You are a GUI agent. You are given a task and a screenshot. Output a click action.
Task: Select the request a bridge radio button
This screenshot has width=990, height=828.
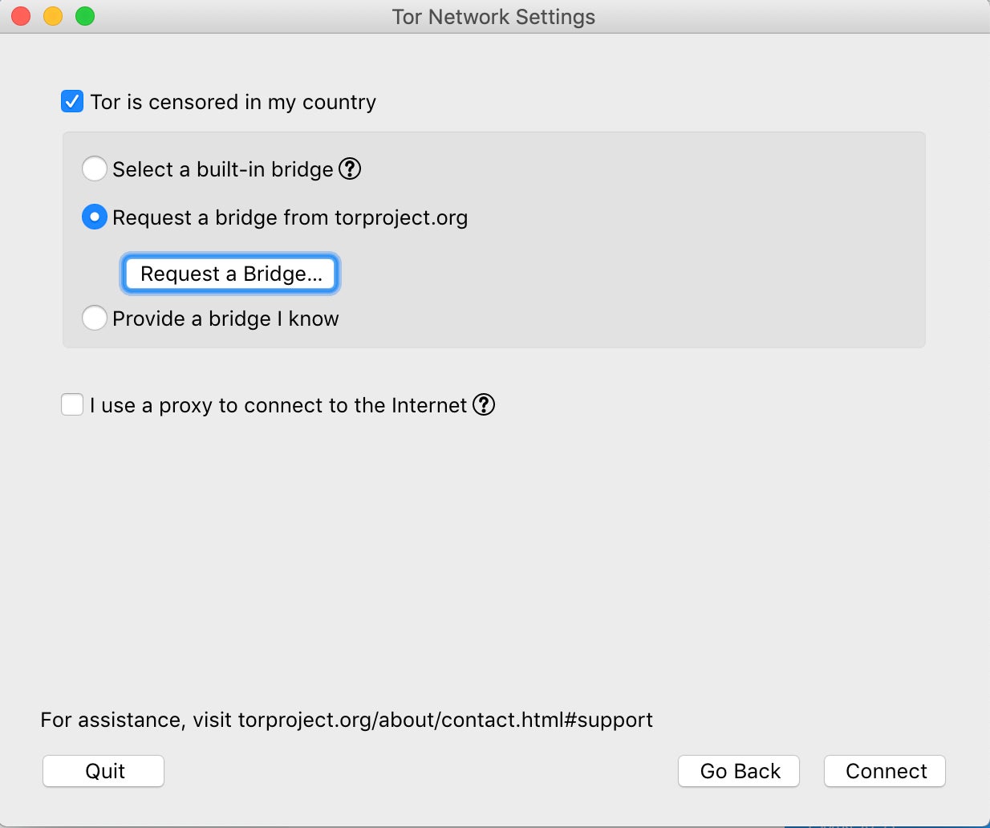point(95,217)
